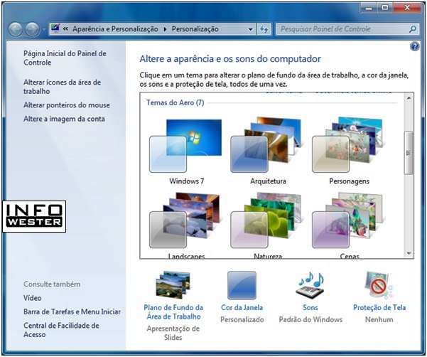Screen dimensions: 427x357
Task: Minimize the Personalização window
Action: [369, 8]
